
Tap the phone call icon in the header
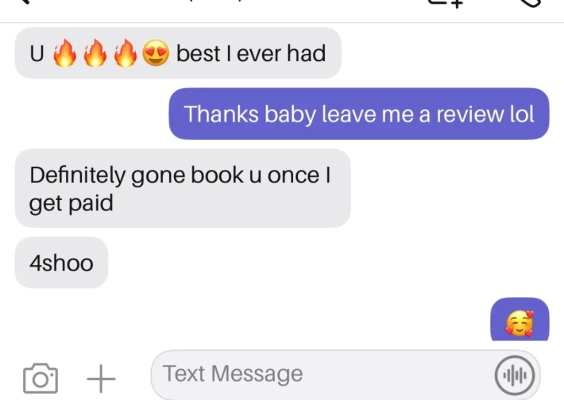coord(530,3)
